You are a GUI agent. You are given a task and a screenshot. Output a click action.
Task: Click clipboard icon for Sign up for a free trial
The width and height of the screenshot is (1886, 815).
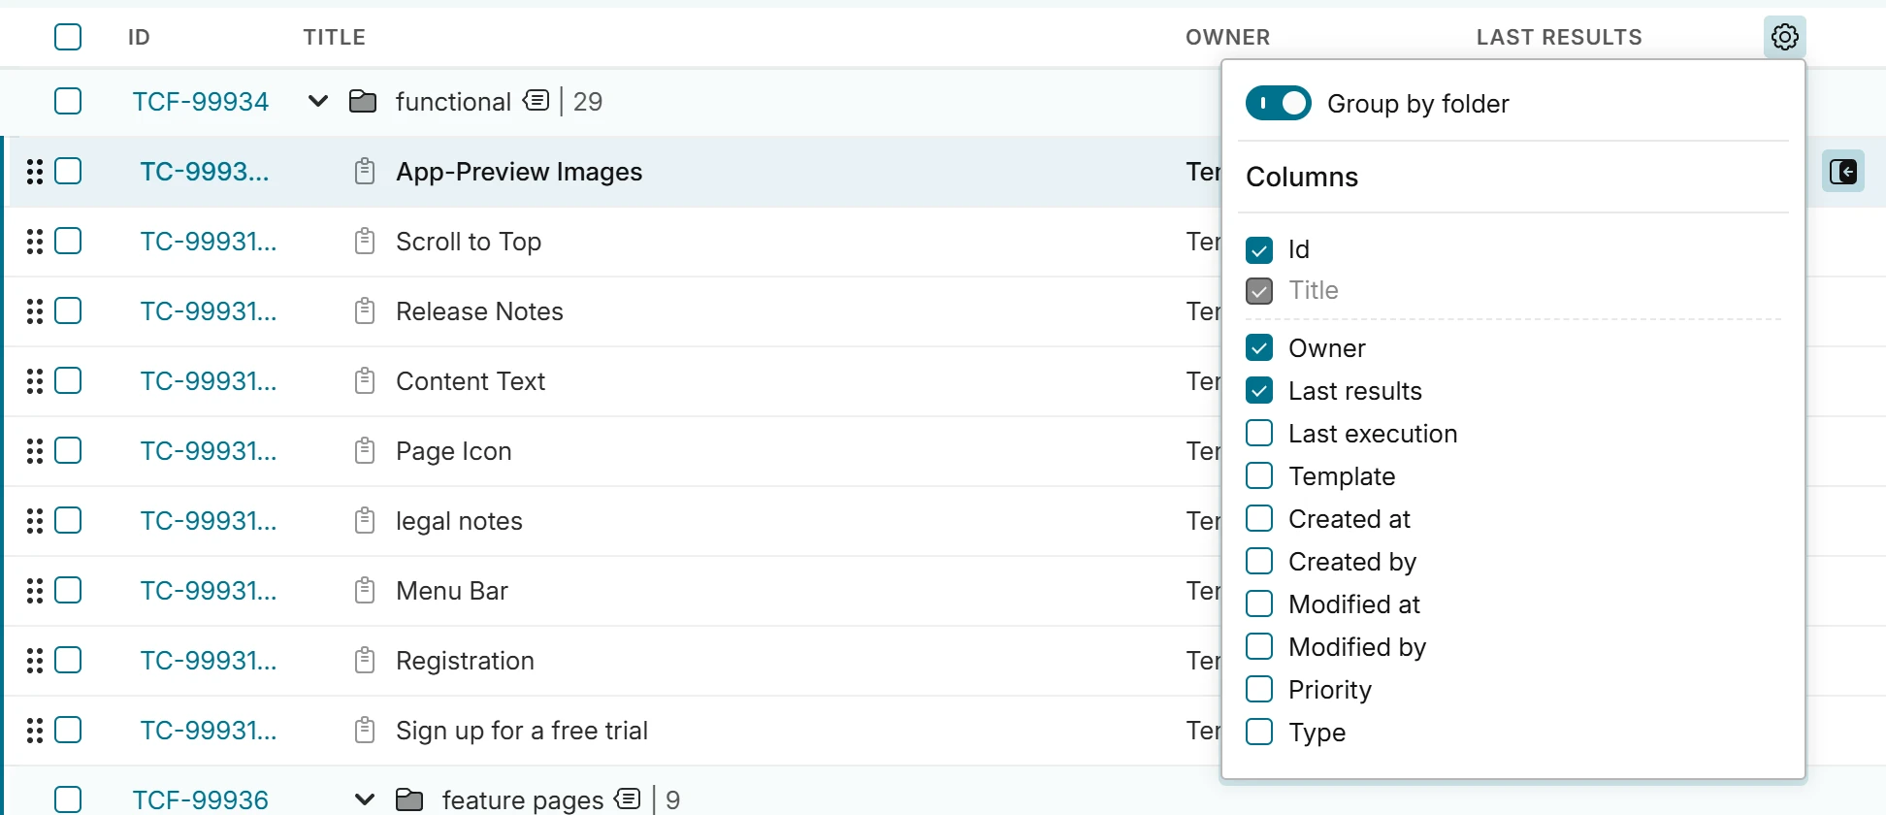click(x=365, y=730)
